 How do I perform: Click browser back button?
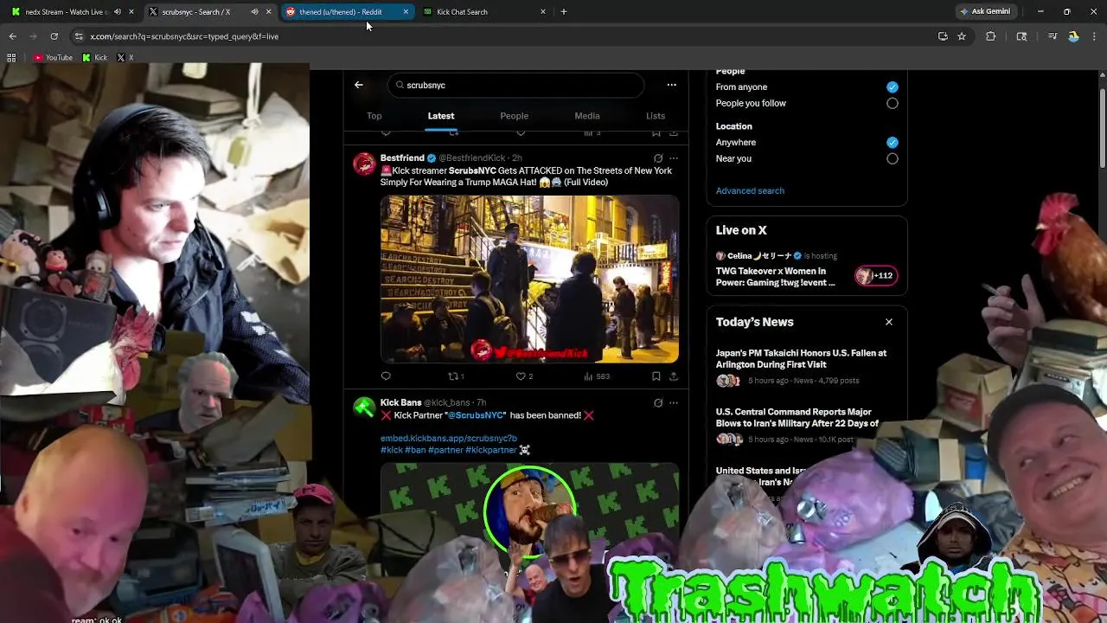click(13, 36)
